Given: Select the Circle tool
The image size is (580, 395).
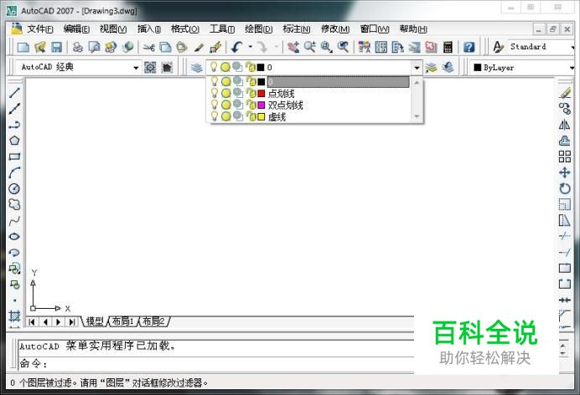Looking at the screenshot, I should click(x=14, y=188).
